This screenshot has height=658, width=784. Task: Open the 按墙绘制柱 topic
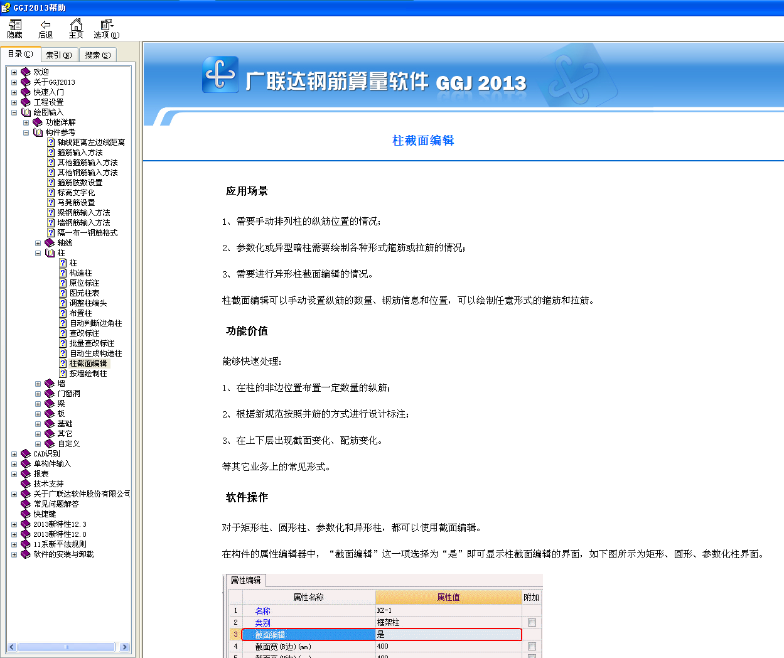[88, 374]
